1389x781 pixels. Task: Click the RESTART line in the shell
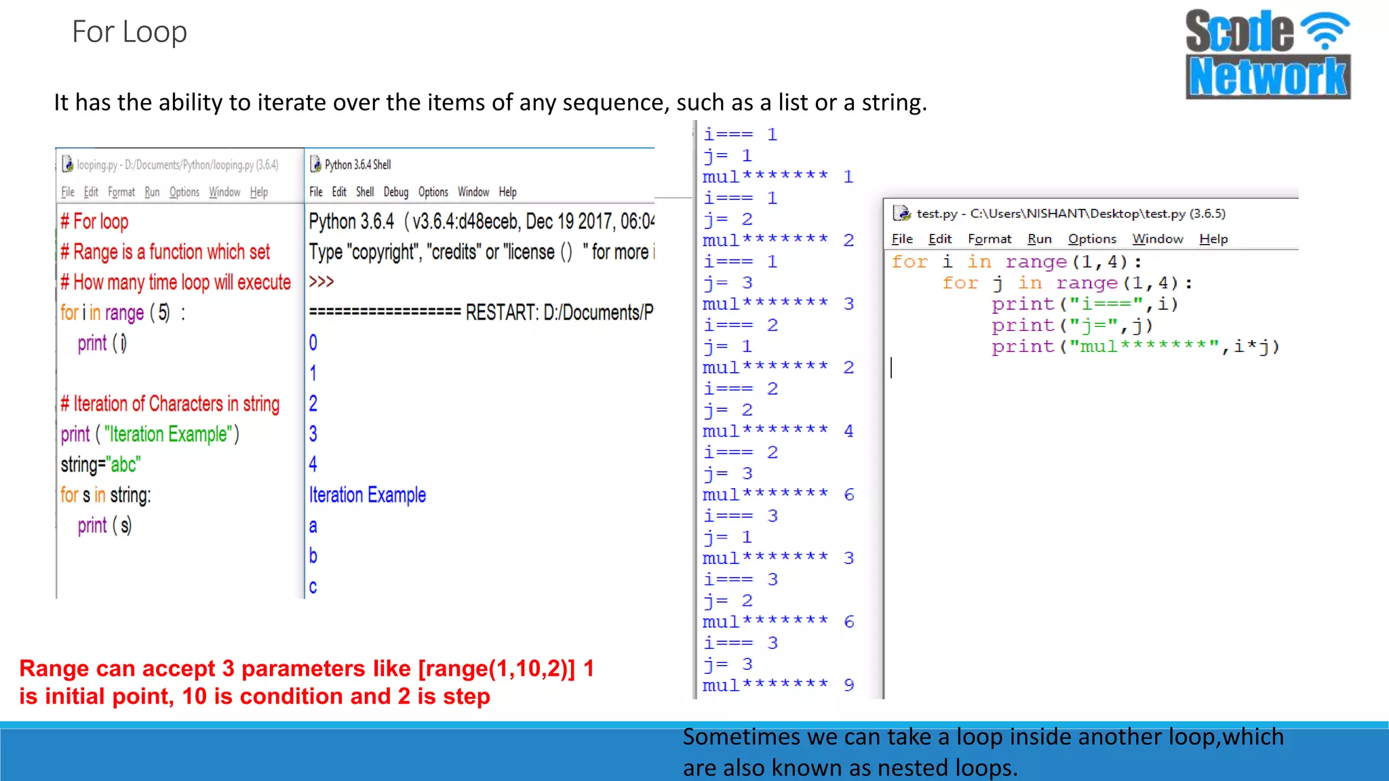482,313
